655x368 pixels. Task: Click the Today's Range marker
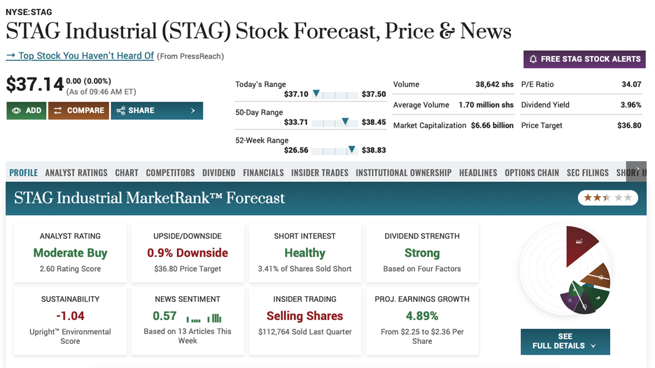pos(316,93)
